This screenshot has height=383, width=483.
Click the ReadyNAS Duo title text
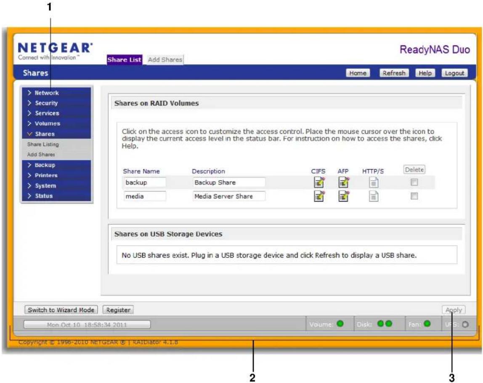click(x=435, y=50)
